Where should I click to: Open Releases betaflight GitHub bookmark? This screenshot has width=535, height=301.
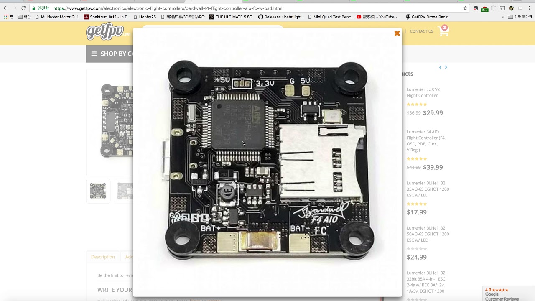pyautogui.click(x=282, y=17)
